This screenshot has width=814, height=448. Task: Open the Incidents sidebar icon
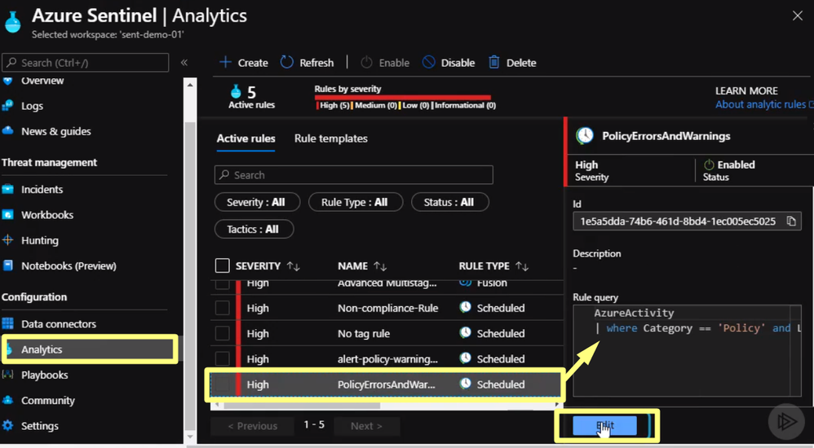8,189
